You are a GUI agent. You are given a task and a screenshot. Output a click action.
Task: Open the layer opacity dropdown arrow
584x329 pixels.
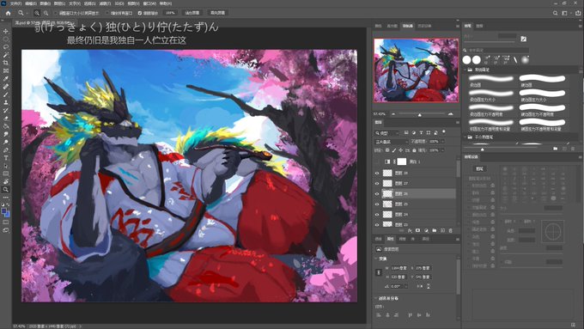(x=442, y=142)
